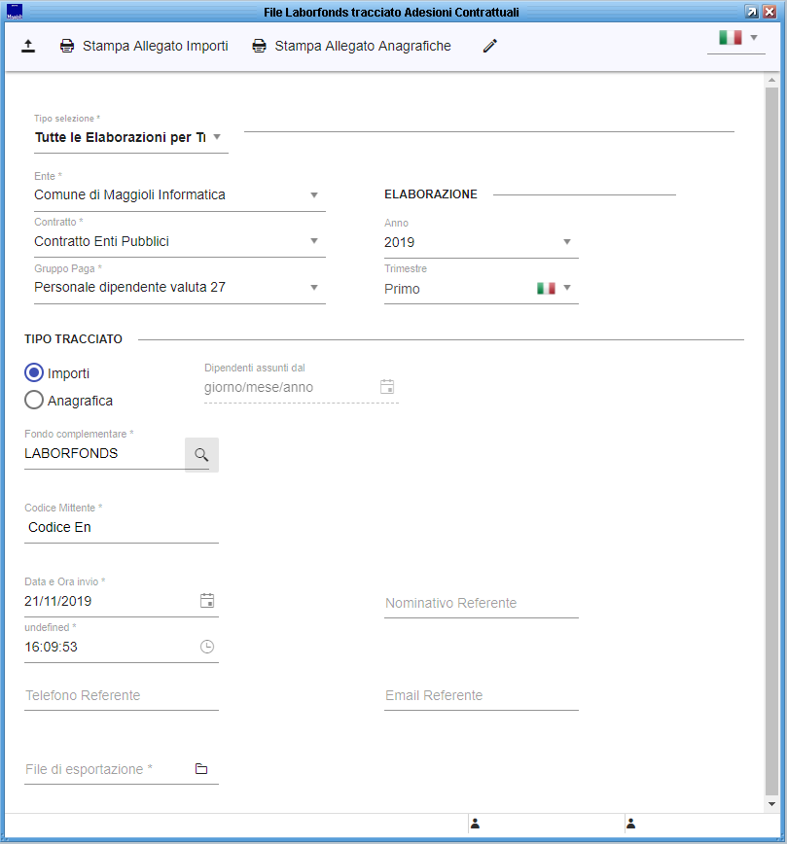Click Stampa Allegato Anagrafiche button
This screenshot has height=844, width=787.
(x=352, y=46)
